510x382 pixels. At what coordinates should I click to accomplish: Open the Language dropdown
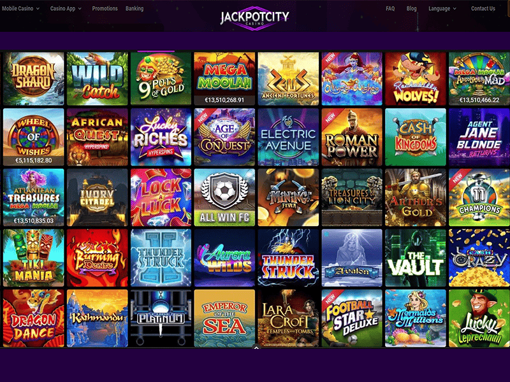click(x=442, y=8)
